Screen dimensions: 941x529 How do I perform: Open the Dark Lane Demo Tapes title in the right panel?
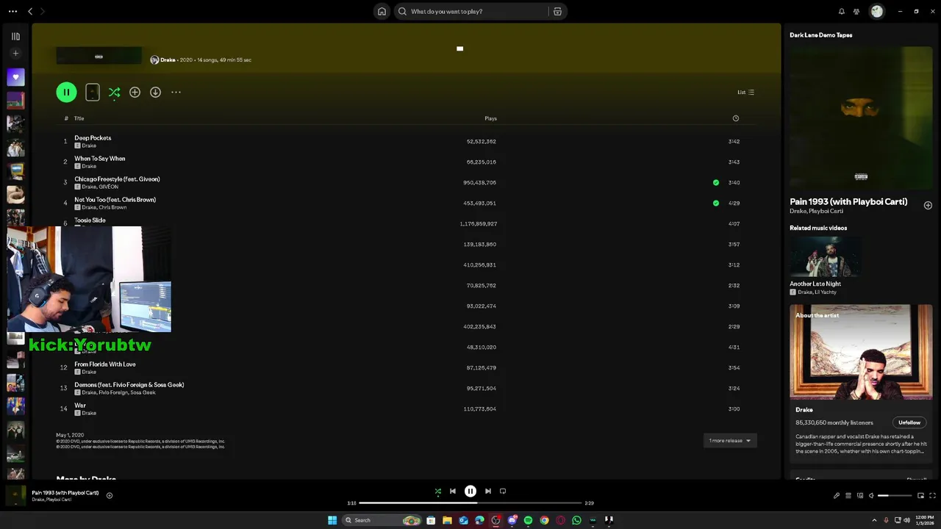820,35
